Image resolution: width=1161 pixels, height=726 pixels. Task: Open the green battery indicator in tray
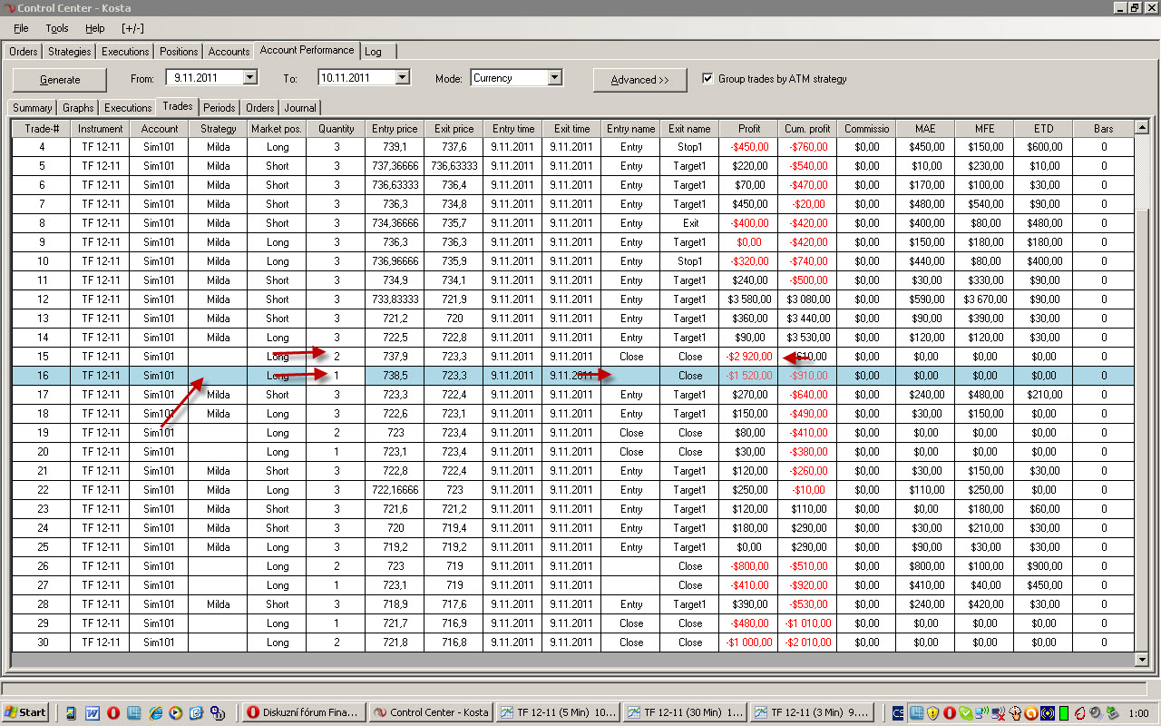[x=1063, y=712]
